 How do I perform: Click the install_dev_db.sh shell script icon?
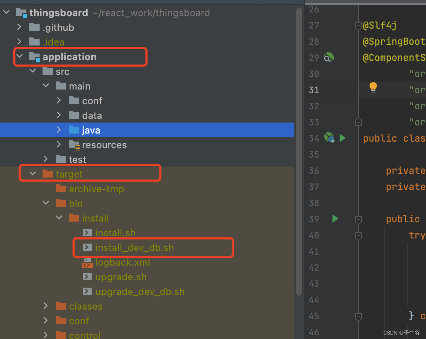(87, 247)
